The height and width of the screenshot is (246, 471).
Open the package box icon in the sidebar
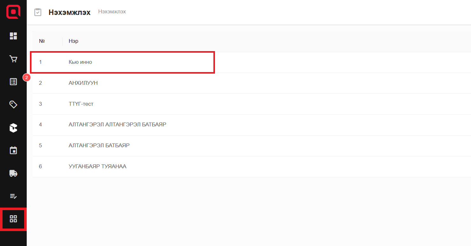click(x=13, y=128)
